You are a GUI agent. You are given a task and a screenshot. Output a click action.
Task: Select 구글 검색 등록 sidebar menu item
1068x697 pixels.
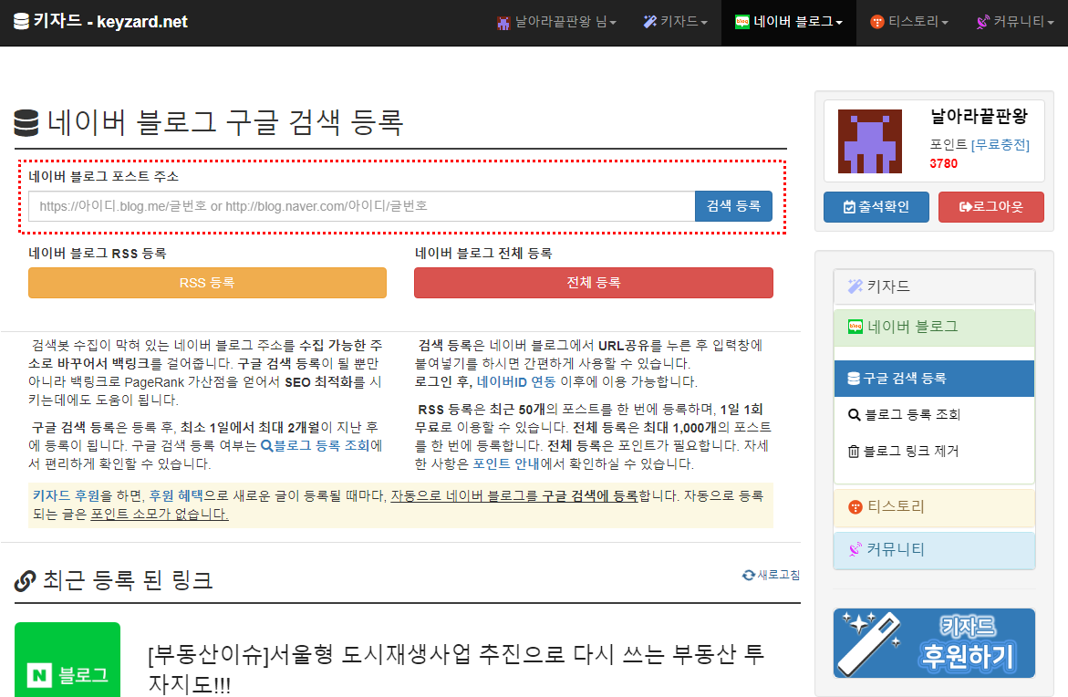934,379
